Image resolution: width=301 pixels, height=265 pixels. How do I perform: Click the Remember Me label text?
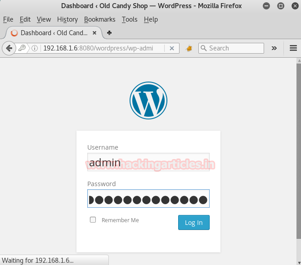120,220
